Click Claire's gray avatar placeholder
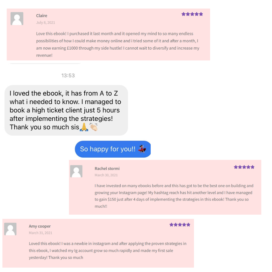This screenshot has width=272, height=272. tap(17, 19)
